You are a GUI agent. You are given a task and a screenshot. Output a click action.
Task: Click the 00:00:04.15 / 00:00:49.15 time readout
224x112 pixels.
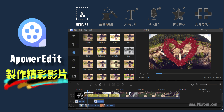coord(212,78)
